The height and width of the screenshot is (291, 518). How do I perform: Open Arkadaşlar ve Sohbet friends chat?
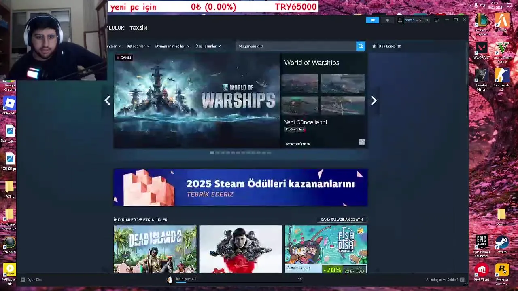[x=445, y=280]
